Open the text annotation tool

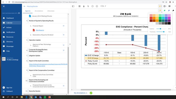pos(165,6)
